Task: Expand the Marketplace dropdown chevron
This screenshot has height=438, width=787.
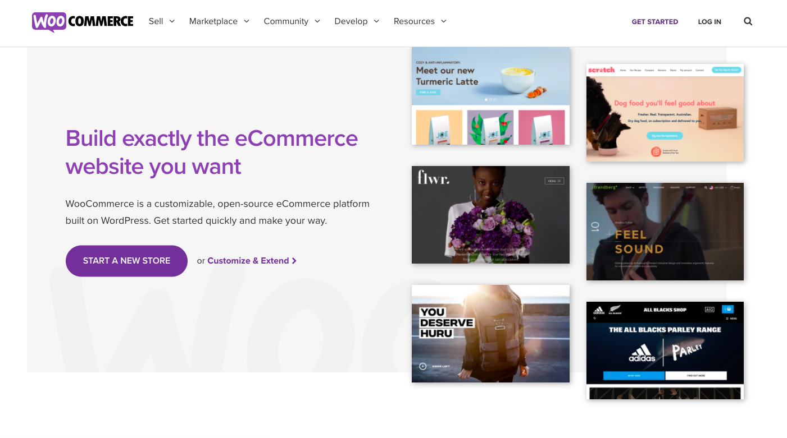Action: click(246, 21)
